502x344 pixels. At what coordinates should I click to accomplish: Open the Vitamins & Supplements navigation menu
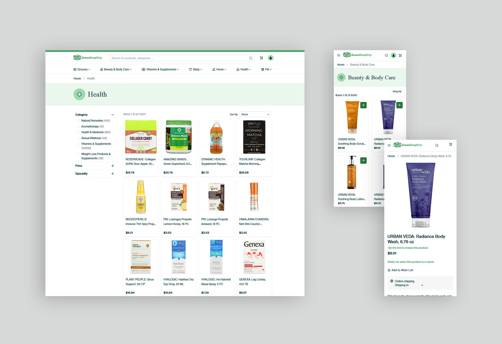click(160, 69)
